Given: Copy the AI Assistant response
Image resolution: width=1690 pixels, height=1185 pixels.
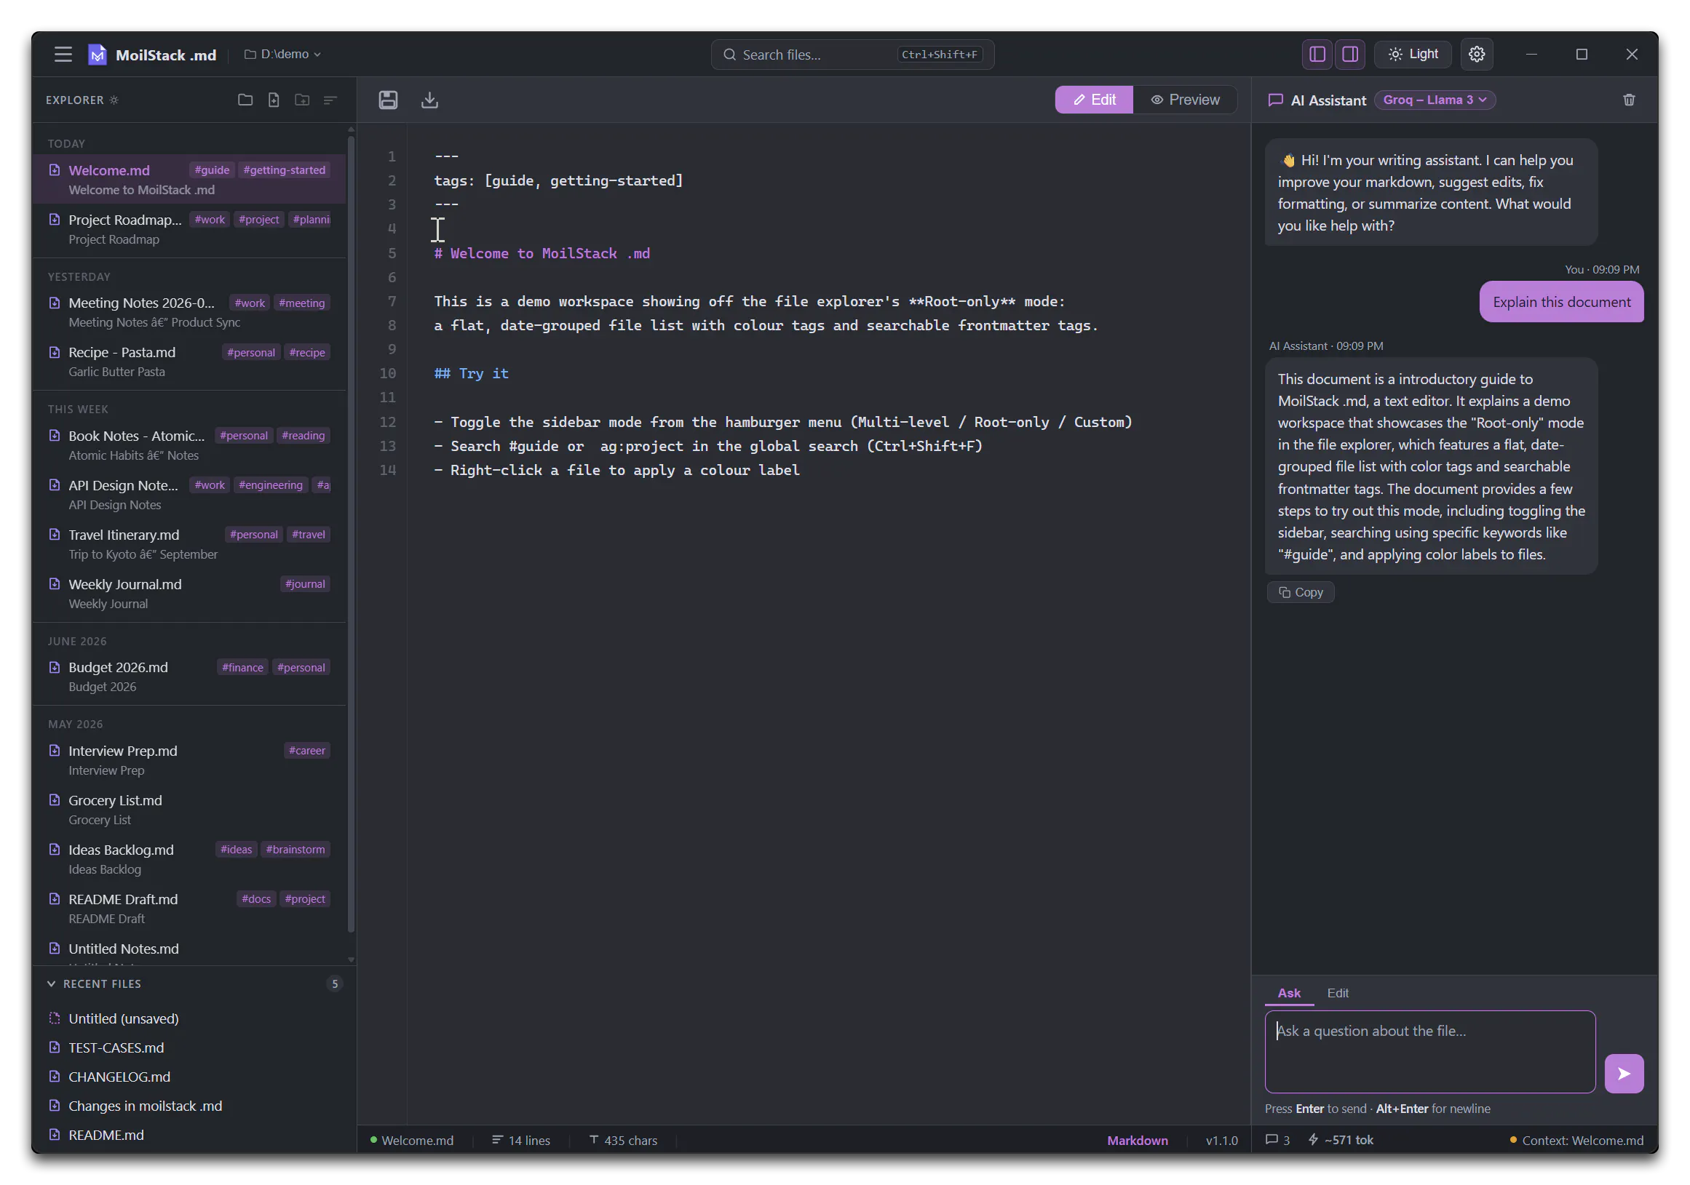Looking at the screenshot, I should [x=1300, y=592].
